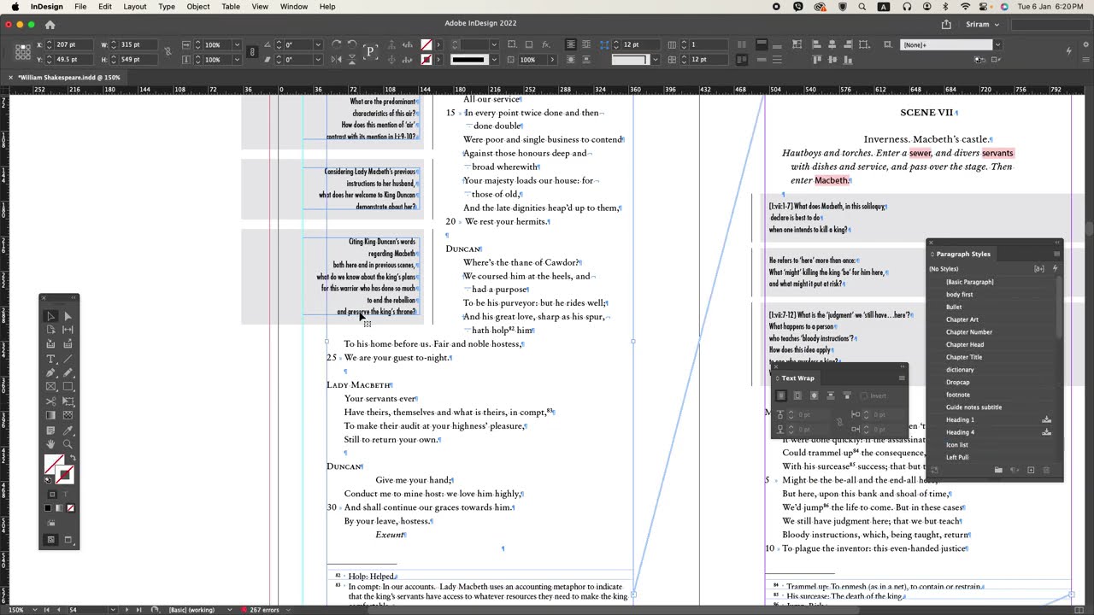Click the X position field
The height and width of the screenshot is (615, 1094).
[74, 44]
